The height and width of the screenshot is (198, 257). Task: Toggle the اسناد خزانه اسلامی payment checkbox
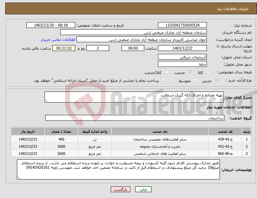click(163, 80)
